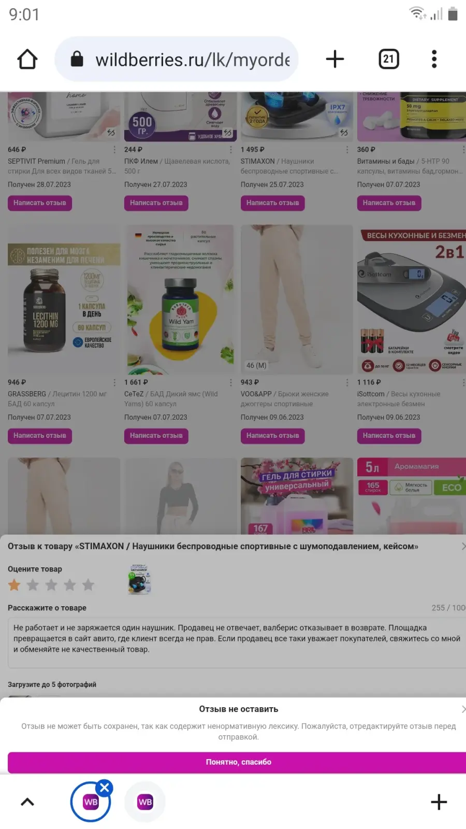This screenshot has width=466, height=829.
Task: Close the active WB tab with the blue X
Action: 105,788
